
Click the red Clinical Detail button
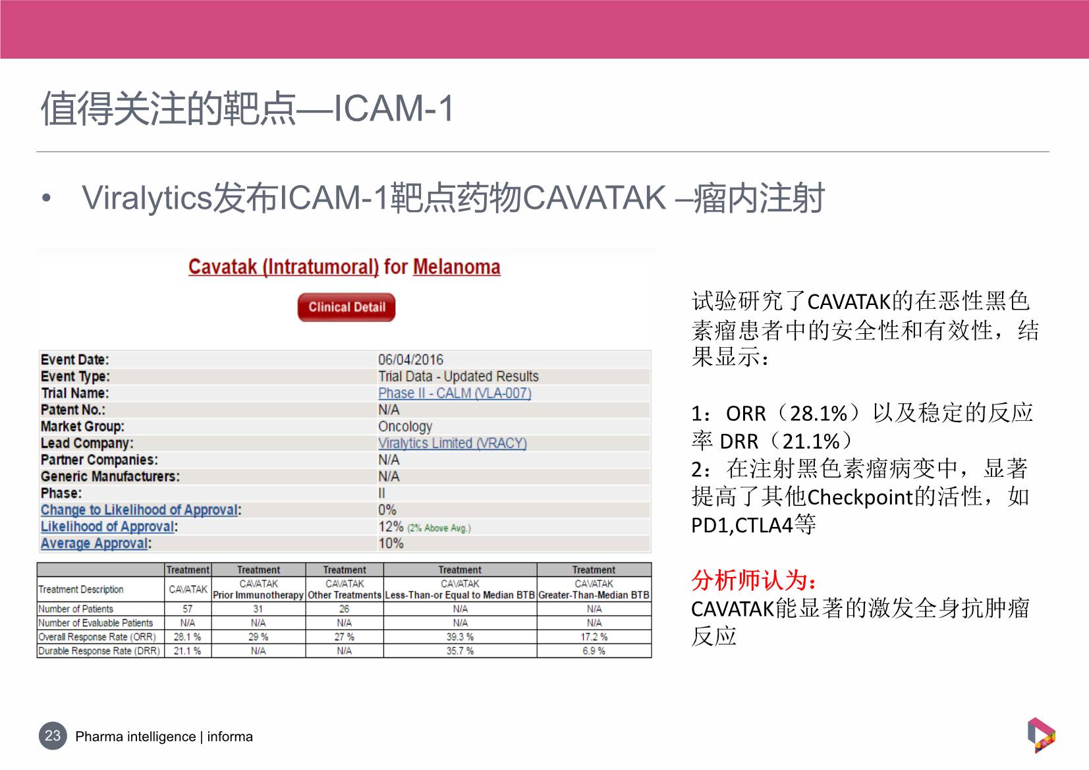[347, 307]
